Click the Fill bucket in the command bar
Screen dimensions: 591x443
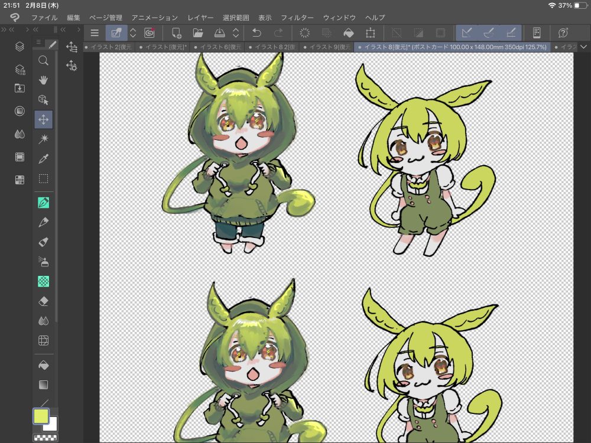(349, 33)
